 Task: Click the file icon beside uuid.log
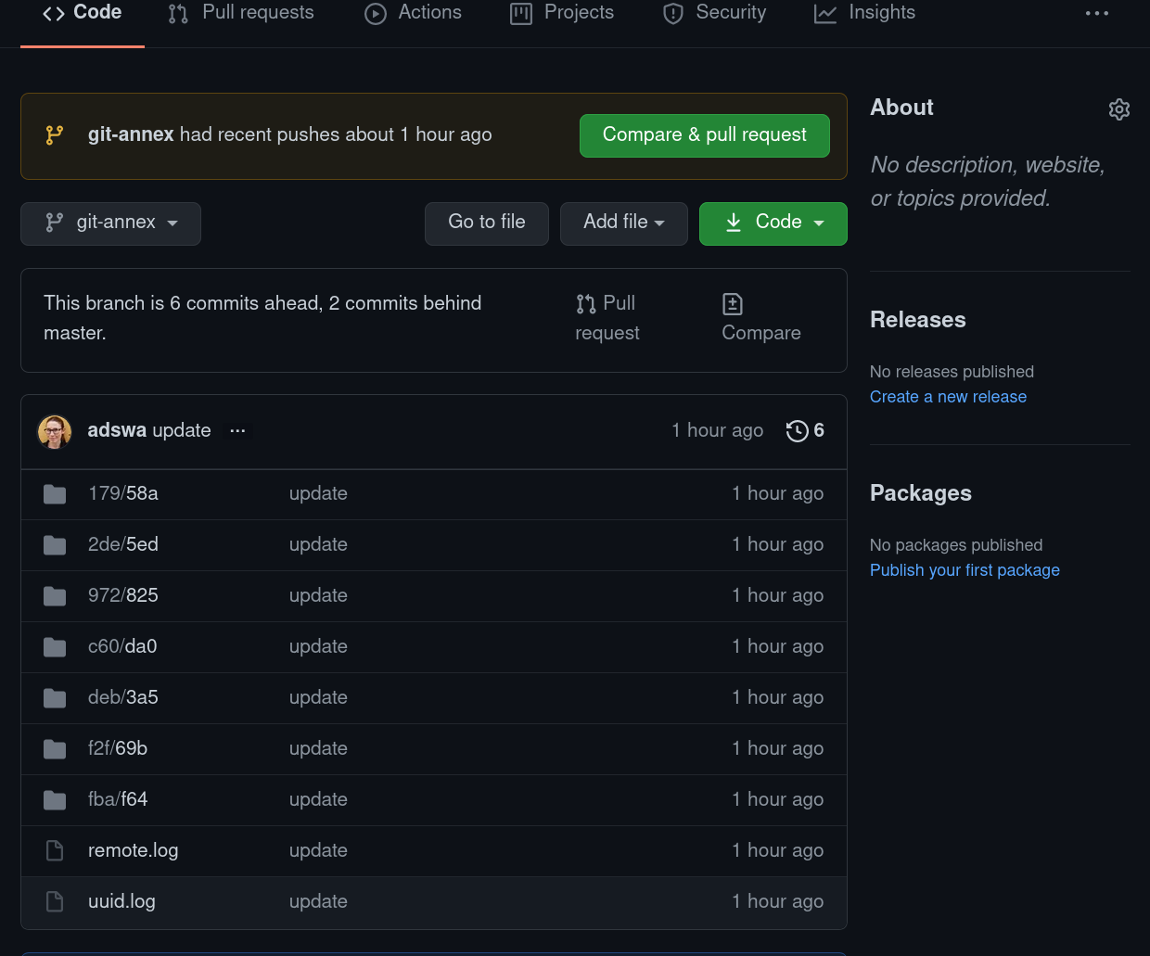click(x=55, y=901)
